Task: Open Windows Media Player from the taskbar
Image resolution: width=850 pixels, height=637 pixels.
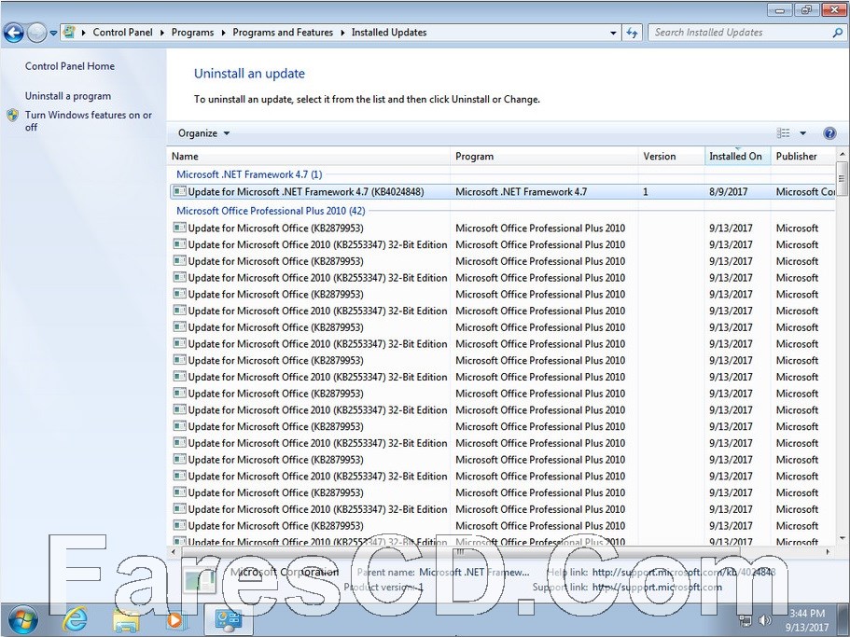Action: pos(174,620)
